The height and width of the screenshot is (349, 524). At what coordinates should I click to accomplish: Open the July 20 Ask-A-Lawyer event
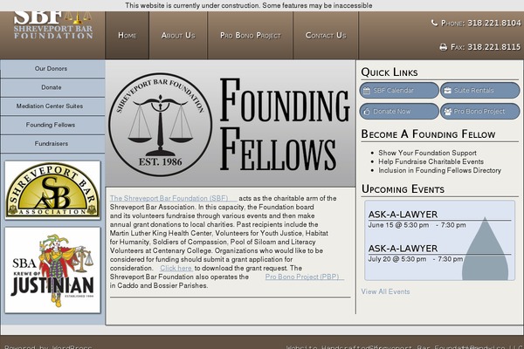tap(403, 249)
